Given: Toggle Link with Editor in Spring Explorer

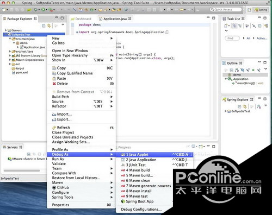Looking at the screenshot, I should pyautogui.click(x=245, y=106).
